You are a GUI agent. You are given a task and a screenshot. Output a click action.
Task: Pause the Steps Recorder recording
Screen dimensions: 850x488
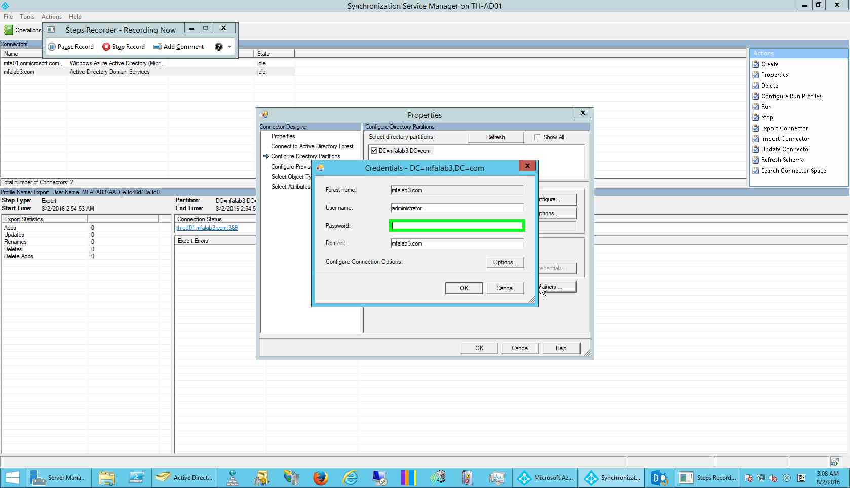click(x=71, y=47)
